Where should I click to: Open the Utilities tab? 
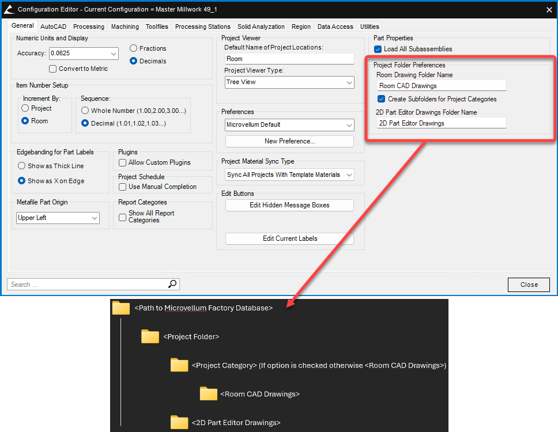point(370,26)
